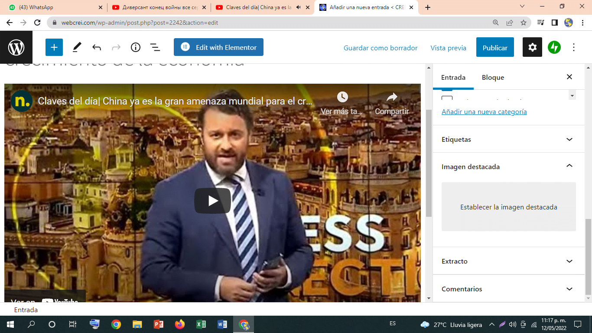Viewport: 592px width, 333px height.
Task: Redo the change
Action: click(116, 47)
